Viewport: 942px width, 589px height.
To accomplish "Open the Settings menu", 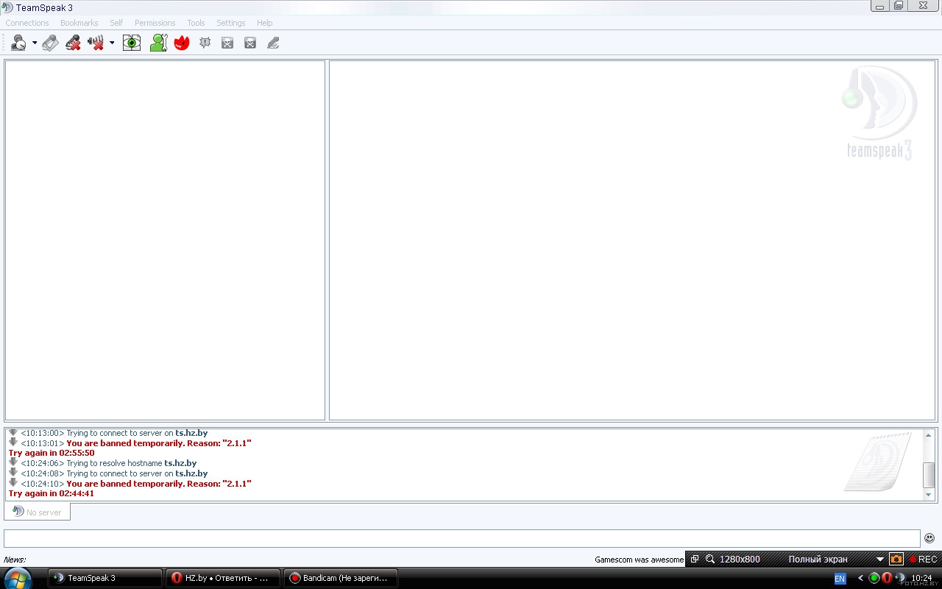I will click(231, 23).
